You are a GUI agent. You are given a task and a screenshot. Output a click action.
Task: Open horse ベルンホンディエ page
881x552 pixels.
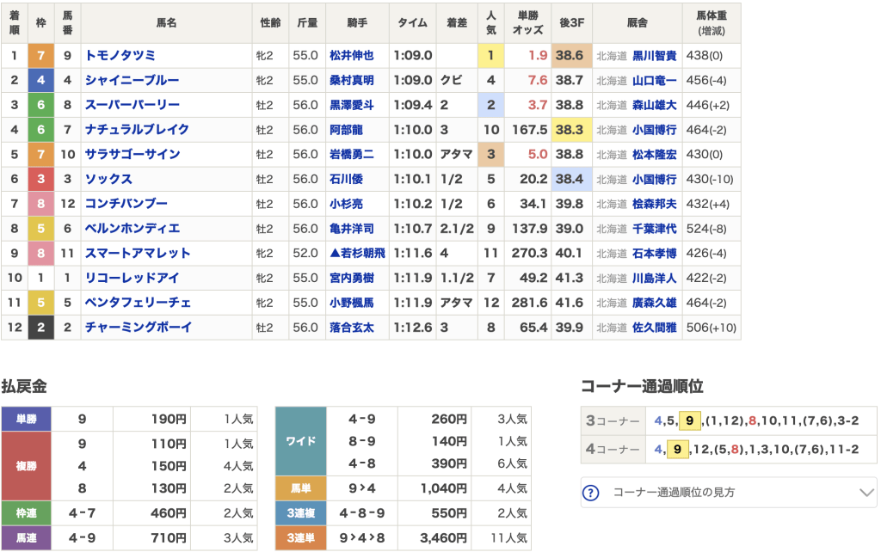pyautogui.click(x=132, y=229)
